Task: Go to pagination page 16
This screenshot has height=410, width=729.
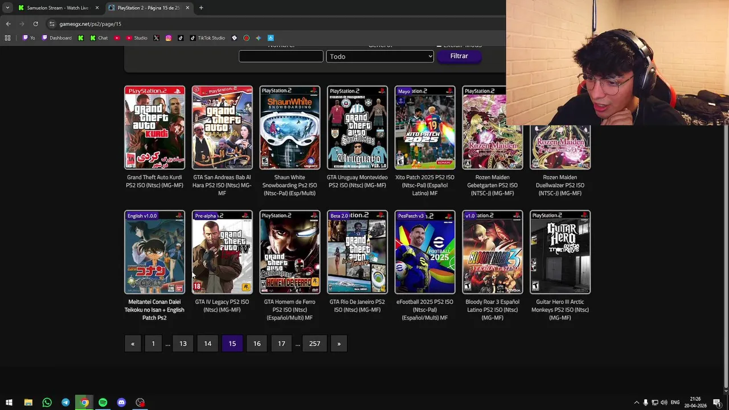Action: (257, 343)
